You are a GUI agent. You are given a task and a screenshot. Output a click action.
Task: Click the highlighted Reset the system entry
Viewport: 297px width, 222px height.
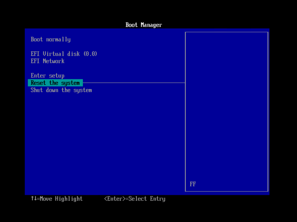tap(55, 83)
